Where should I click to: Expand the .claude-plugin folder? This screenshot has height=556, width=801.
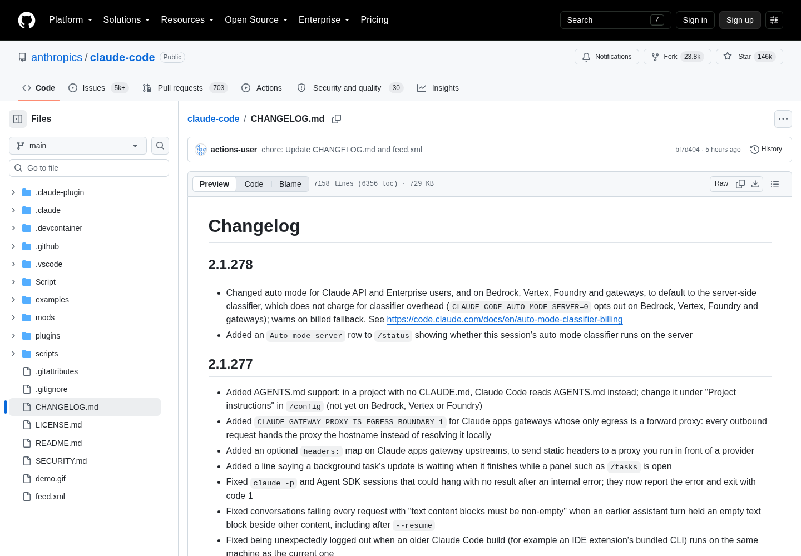tap(13, 192)
